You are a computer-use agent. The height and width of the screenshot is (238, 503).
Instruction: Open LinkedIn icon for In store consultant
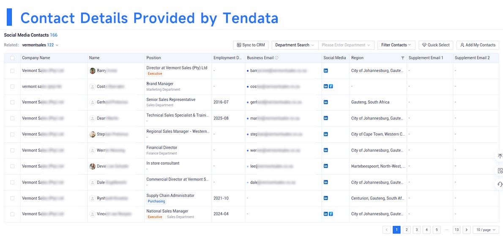pos(325,166)
